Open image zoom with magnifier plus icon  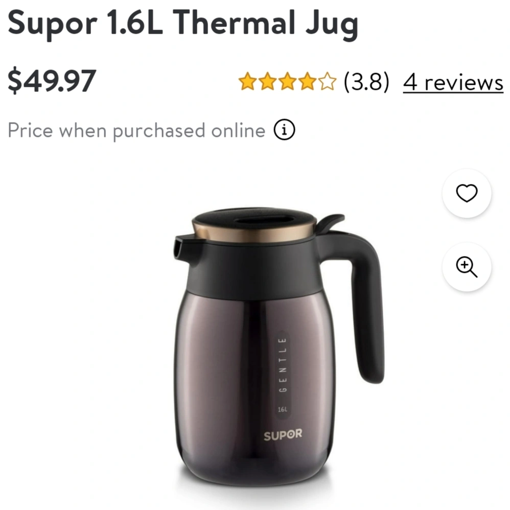467,267
